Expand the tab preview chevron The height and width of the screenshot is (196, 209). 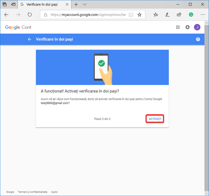pyautogui.click(x=85, y=5)
